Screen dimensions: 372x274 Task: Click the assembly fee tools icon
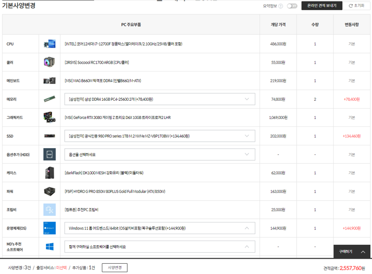click(50, 209)
